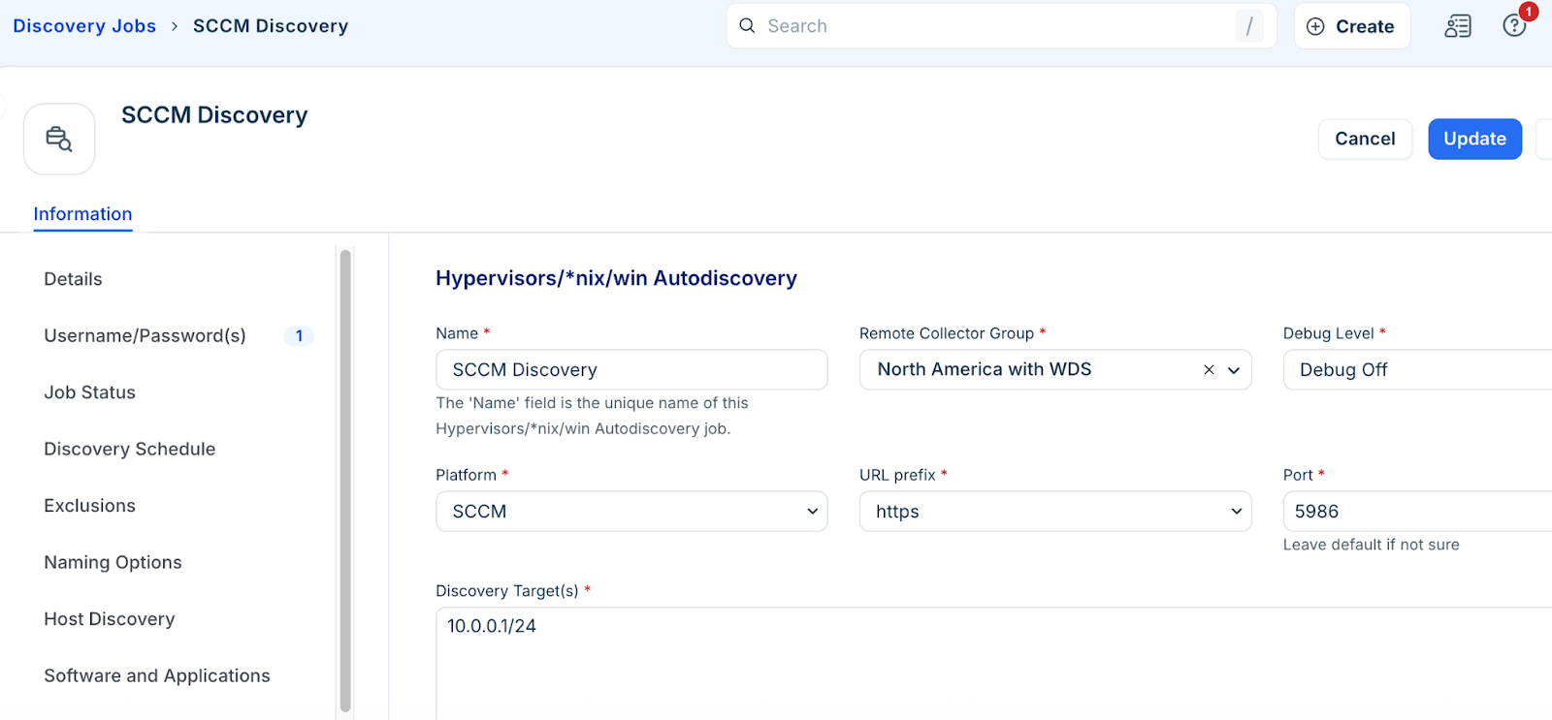Open the Debug Level dropdown
This screenshot has height=720, width=1552.
pos(1417,370)
